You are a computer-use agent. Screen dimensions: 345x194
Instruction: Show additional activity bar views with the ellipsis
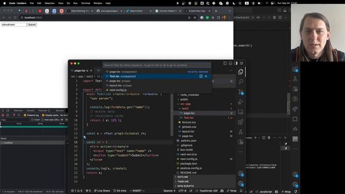pos(241,152)
